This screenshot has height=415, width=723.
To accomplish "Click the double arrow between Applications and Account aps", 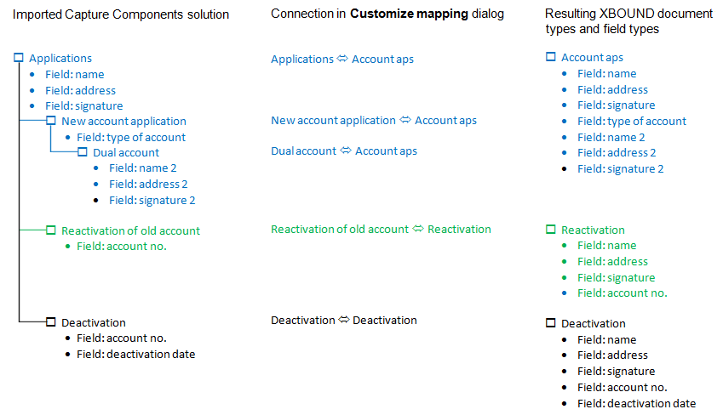I will click(x=342, y=60).
